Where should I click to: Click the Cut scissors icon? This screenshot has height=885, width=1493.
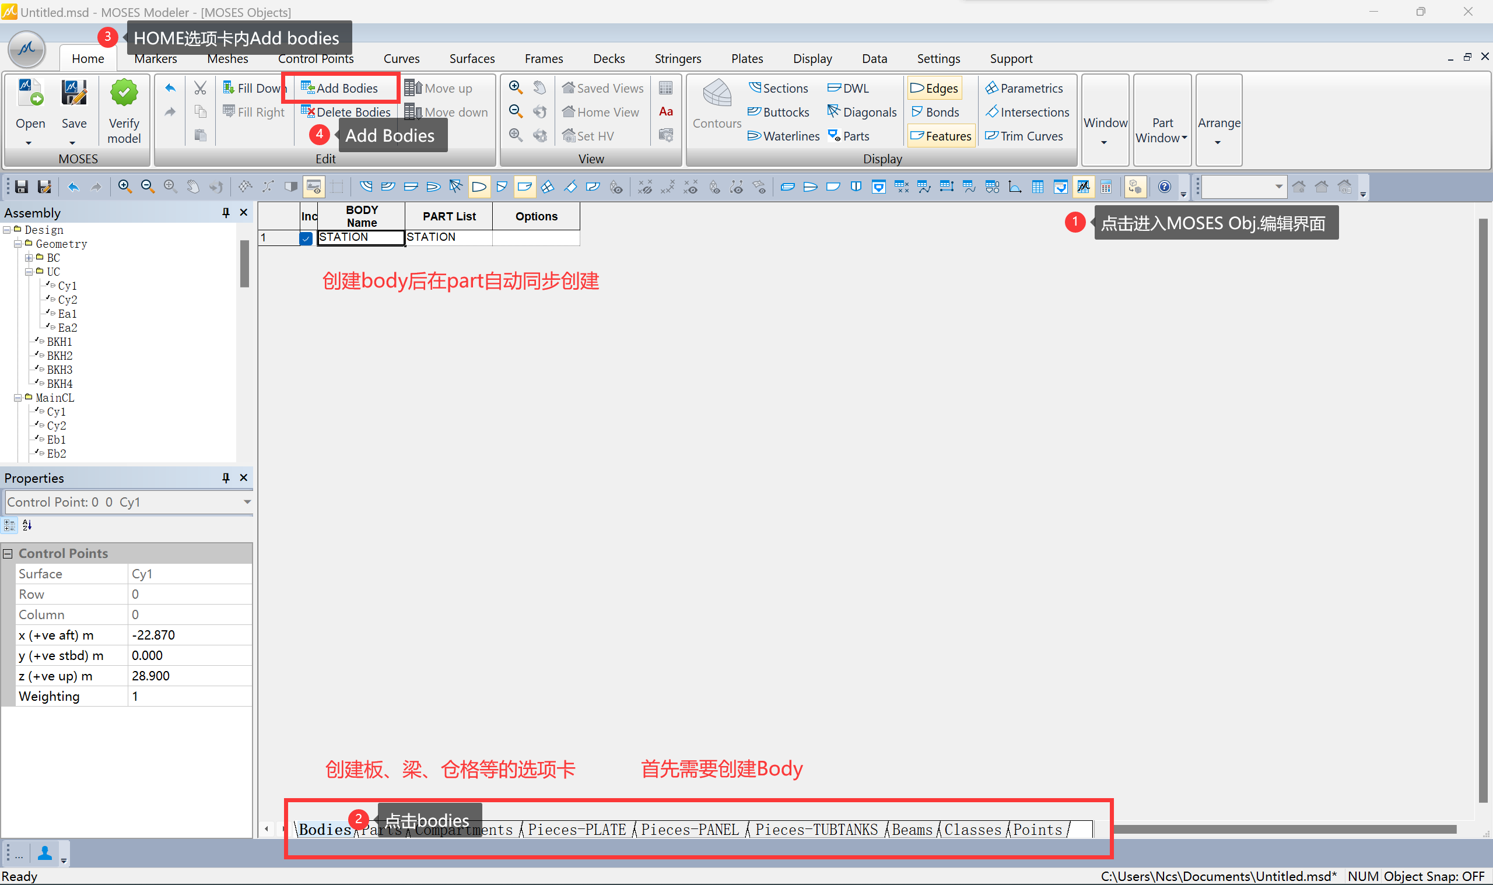pyautogui.click(x=201, y=88)
